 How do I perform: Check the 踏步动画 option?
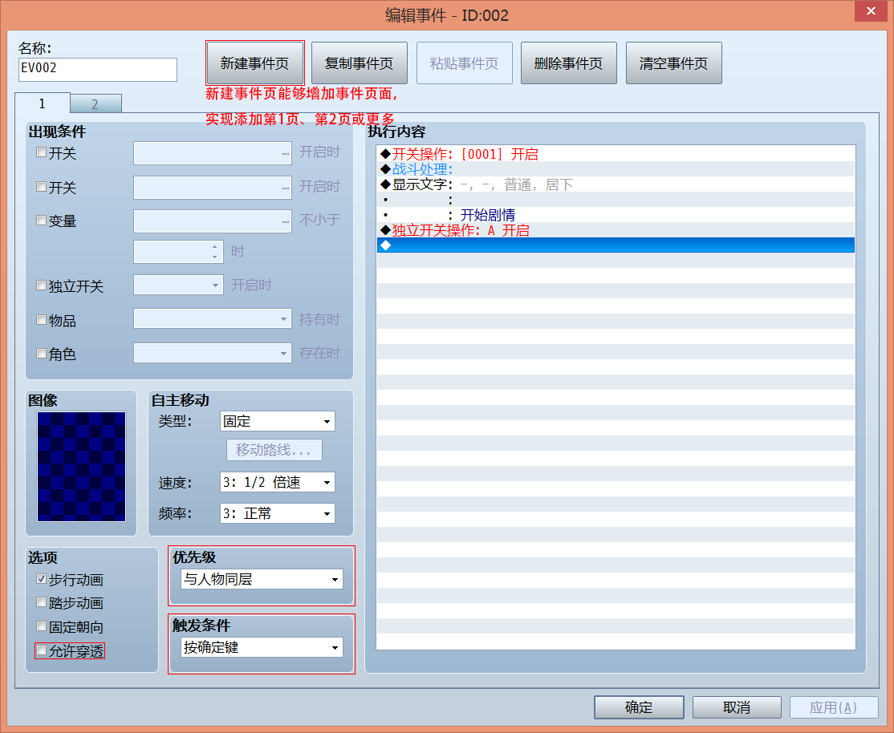(x=41, y=602)
